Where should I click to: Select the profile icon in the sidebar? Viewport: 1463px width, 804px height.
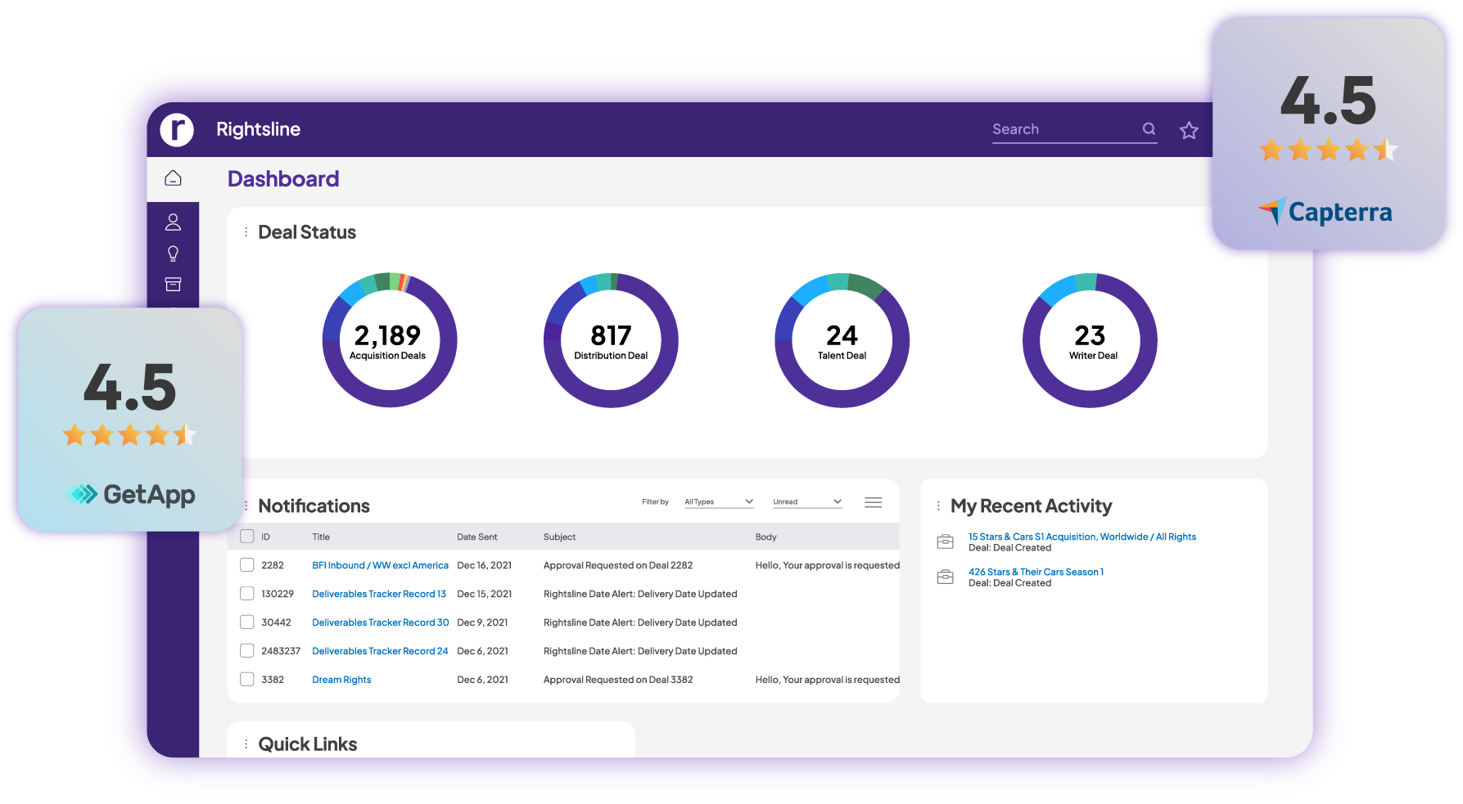(173, 221)
